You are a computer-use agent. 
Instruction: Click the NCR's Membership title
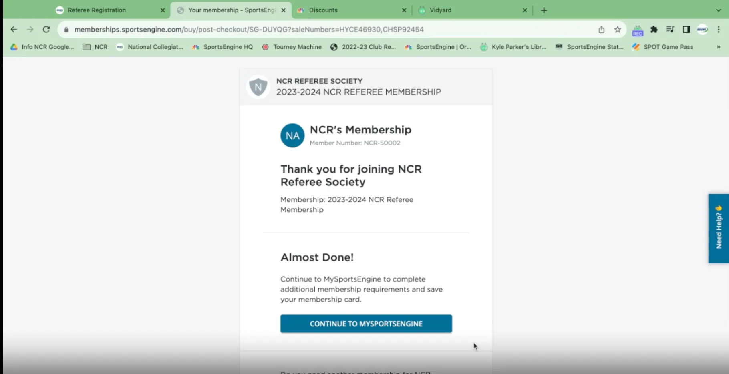360,130
